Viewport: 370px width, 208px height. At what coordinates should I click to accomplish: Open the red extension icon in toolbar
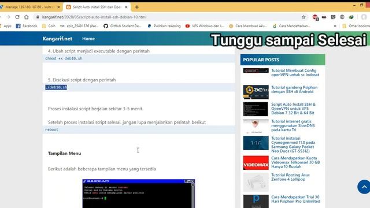point(315,17)
